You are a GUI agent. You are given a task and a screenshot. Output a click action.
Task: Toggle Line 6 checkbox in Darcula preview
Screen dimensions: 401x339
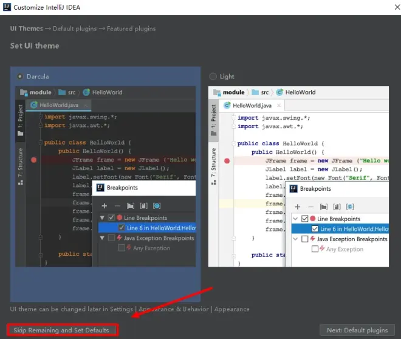(122, 228)
